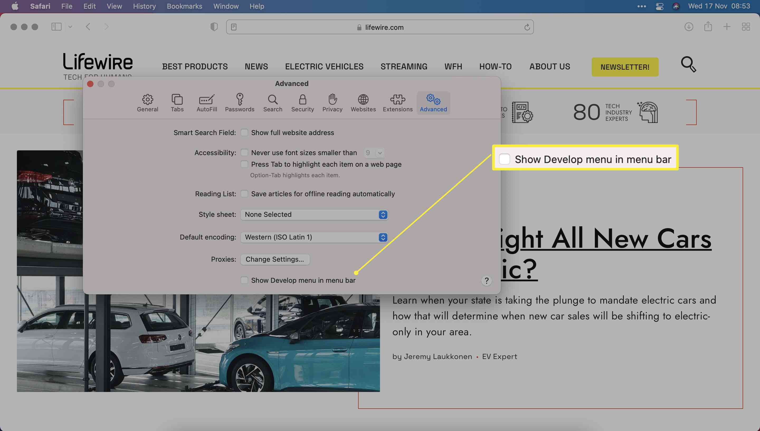Open Privacy preferences panel
This screenshot has height=431, width=760.
[332, 102]
